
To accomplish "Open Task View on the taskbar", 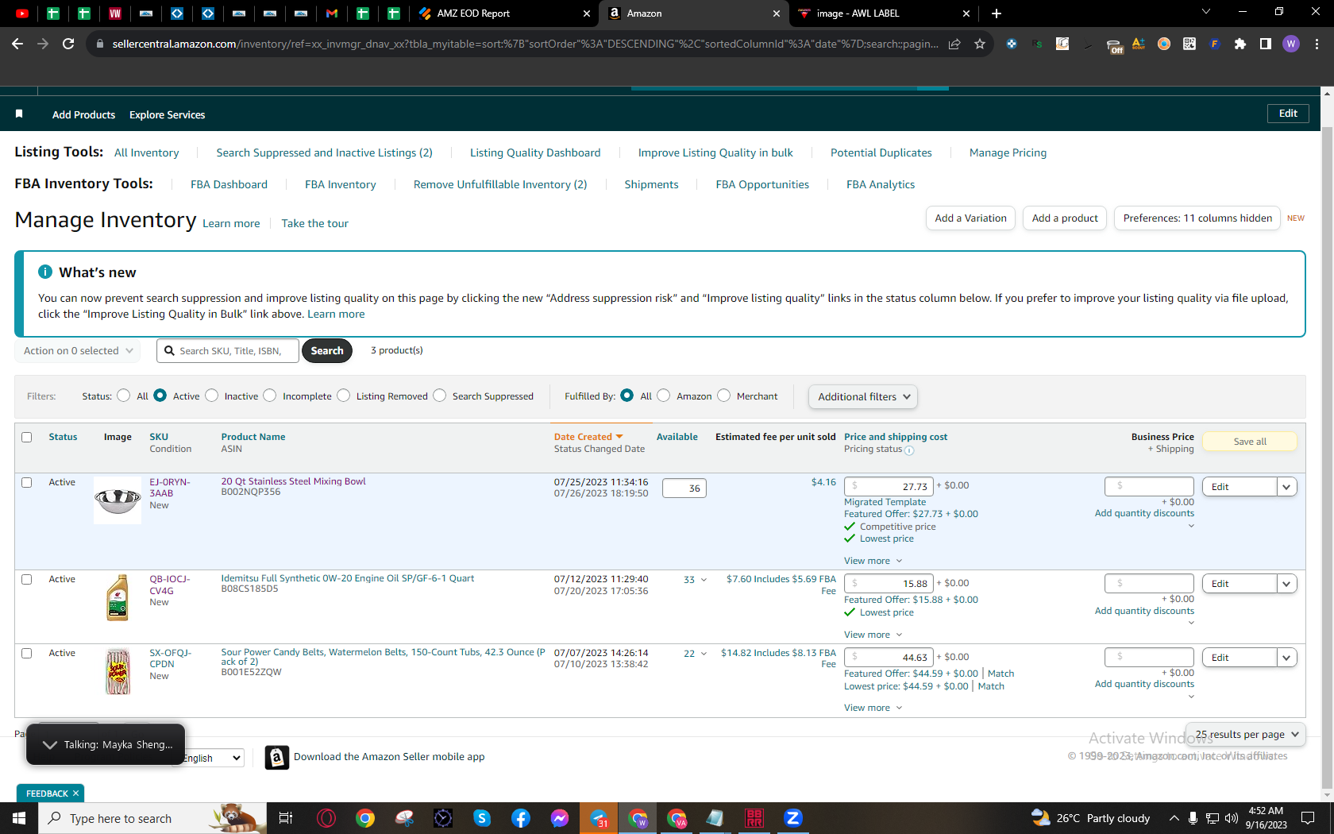I will tap(286, 818).
